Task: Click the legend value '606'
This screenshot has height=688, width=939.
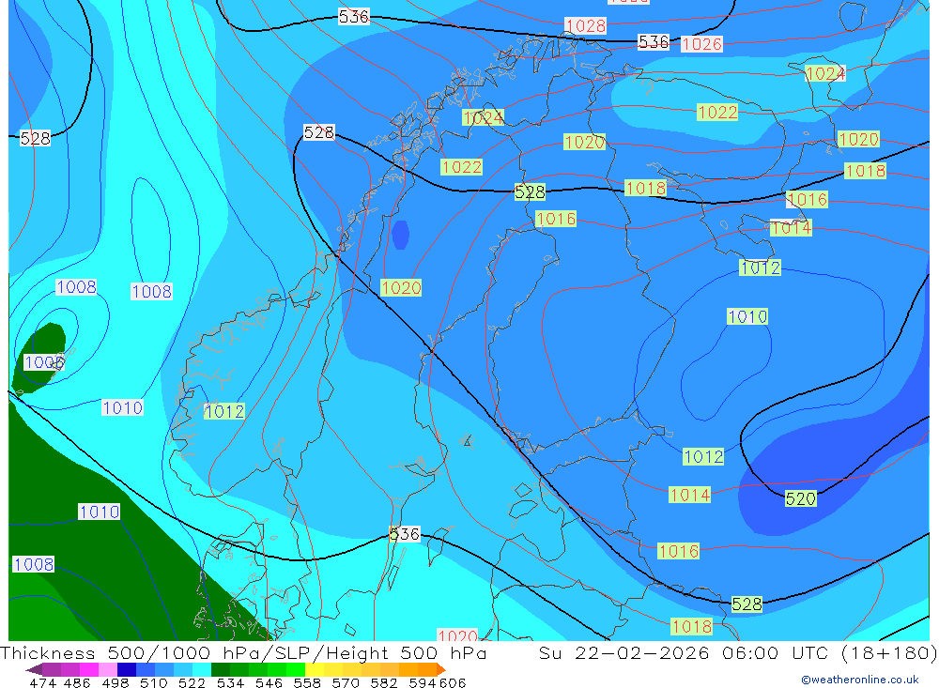Action: [x=453, y=682]
